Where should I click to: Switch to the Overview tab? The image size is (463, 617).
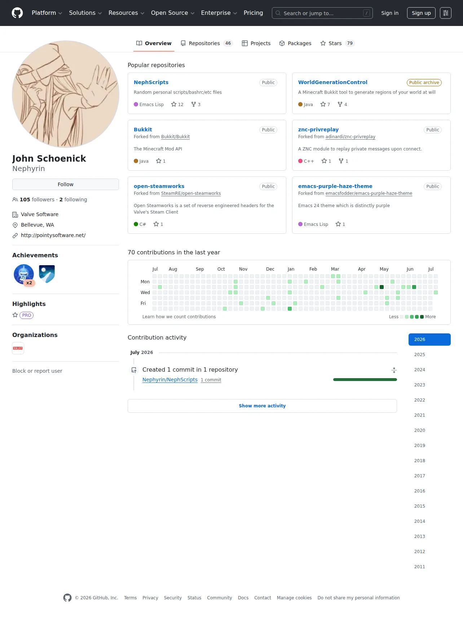154,43
